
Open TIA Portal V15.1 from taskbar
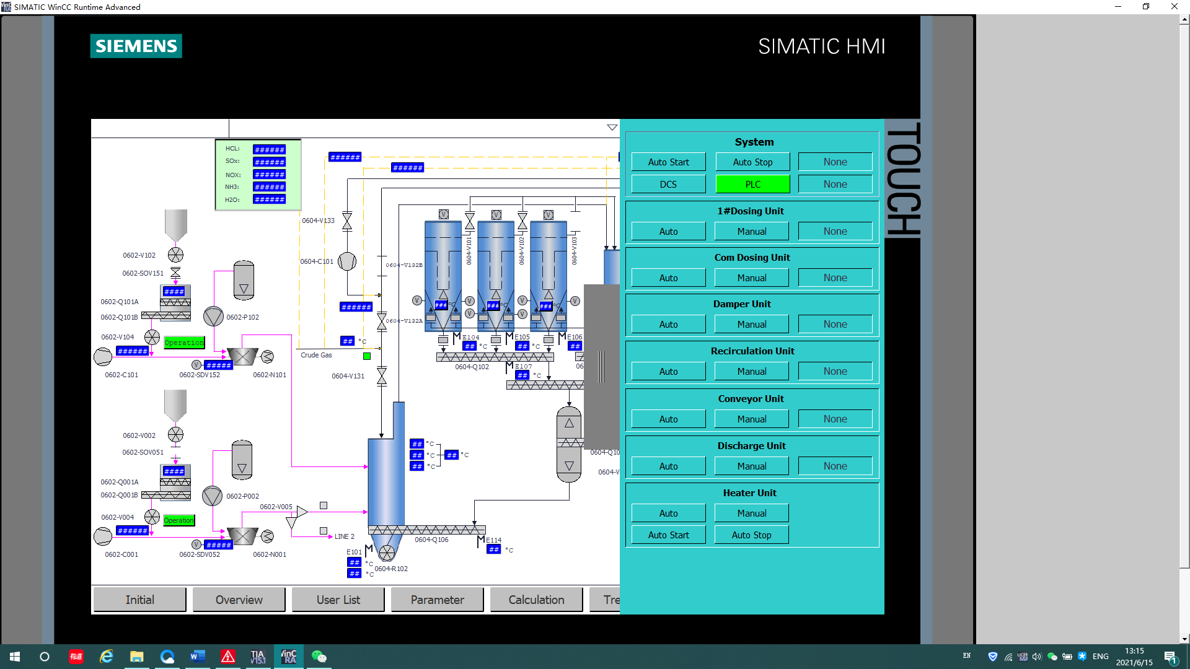coord(258,657)
